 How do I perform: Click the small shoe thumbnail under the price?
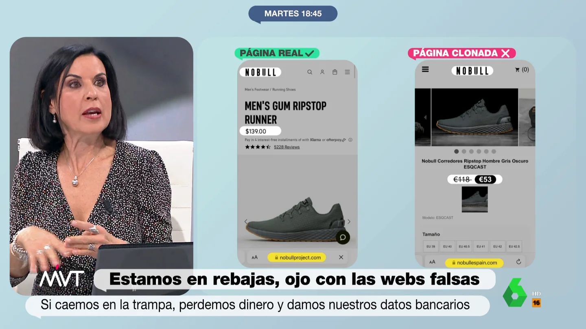click(474, 199)
